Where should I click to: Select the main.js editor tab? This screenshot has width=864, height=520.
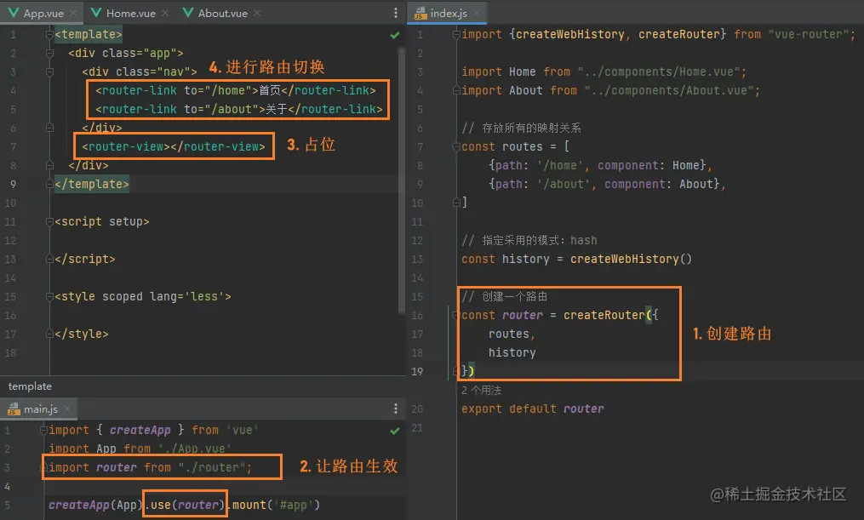click(x=40, y=409)
